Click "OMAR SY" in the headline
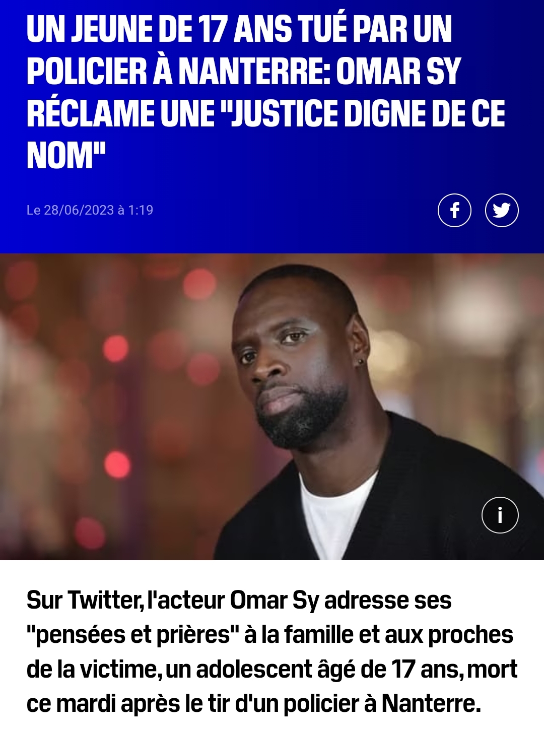 coord(398,71)
